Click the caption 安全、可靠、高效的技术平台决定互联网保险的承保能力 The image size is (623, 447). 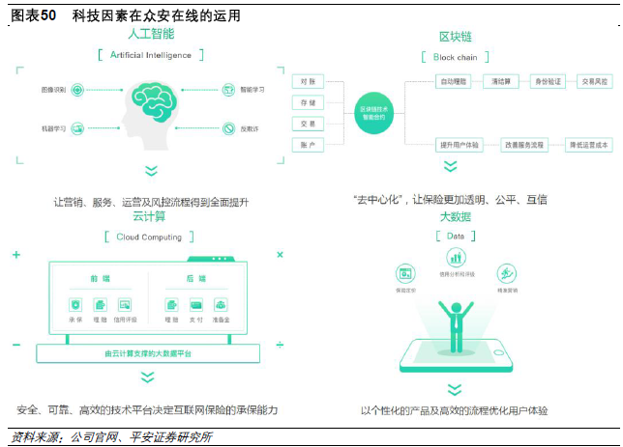[x=147, y=409]
